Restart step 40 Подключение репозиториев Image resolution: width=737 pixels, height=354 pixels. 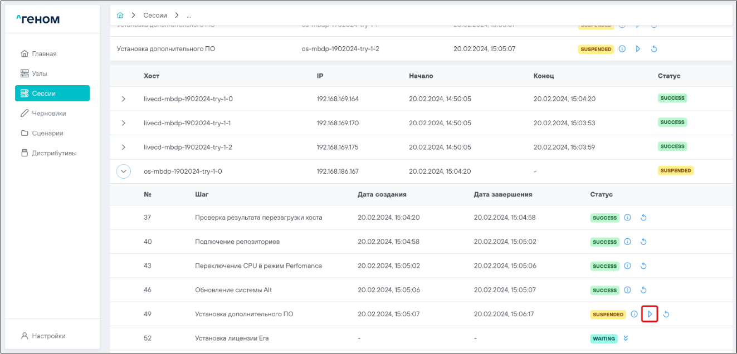tap(643, 242)
